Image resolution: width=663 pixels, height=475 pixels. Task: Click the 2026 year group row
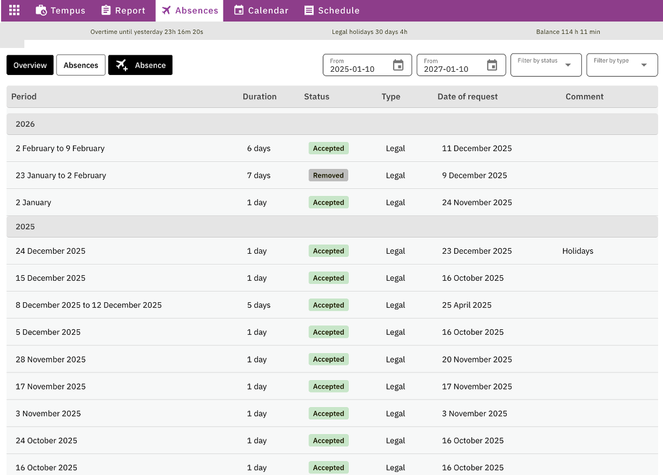point(332,124)
